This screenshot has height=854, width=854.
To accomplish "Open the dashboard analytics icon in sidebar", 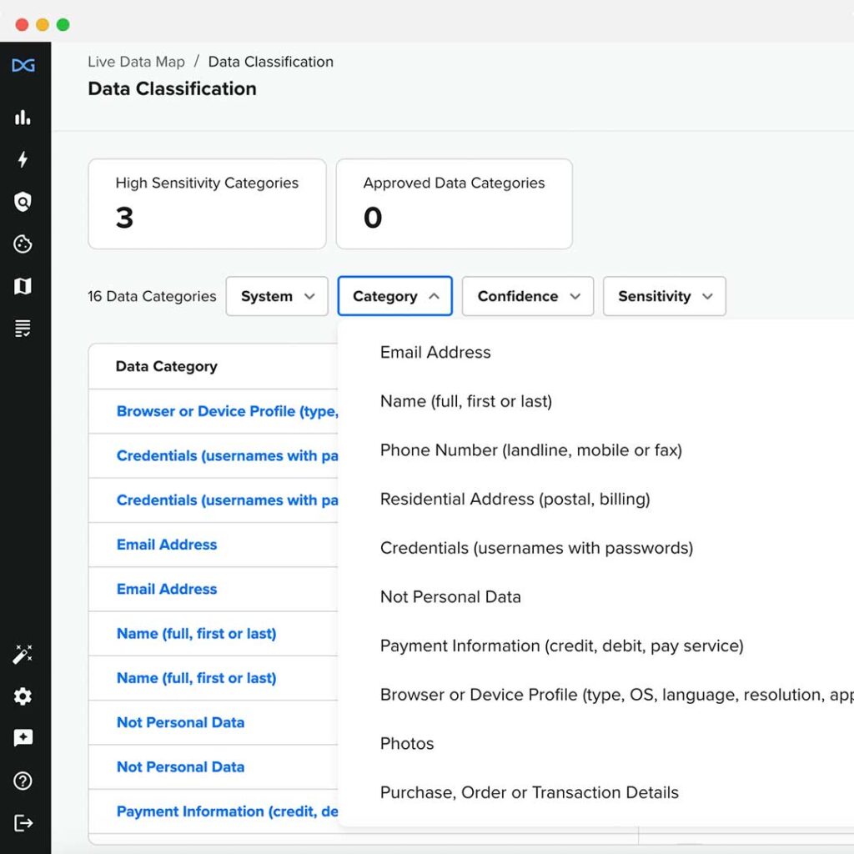I will pyautogui.click(x=23, y=118).
